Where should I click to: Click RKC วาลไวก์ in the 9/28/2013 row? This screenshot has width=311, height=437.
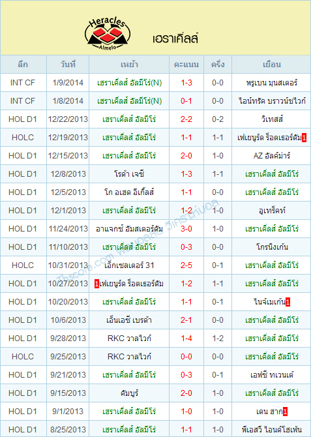pyautogui.click(x=129, y=339)
